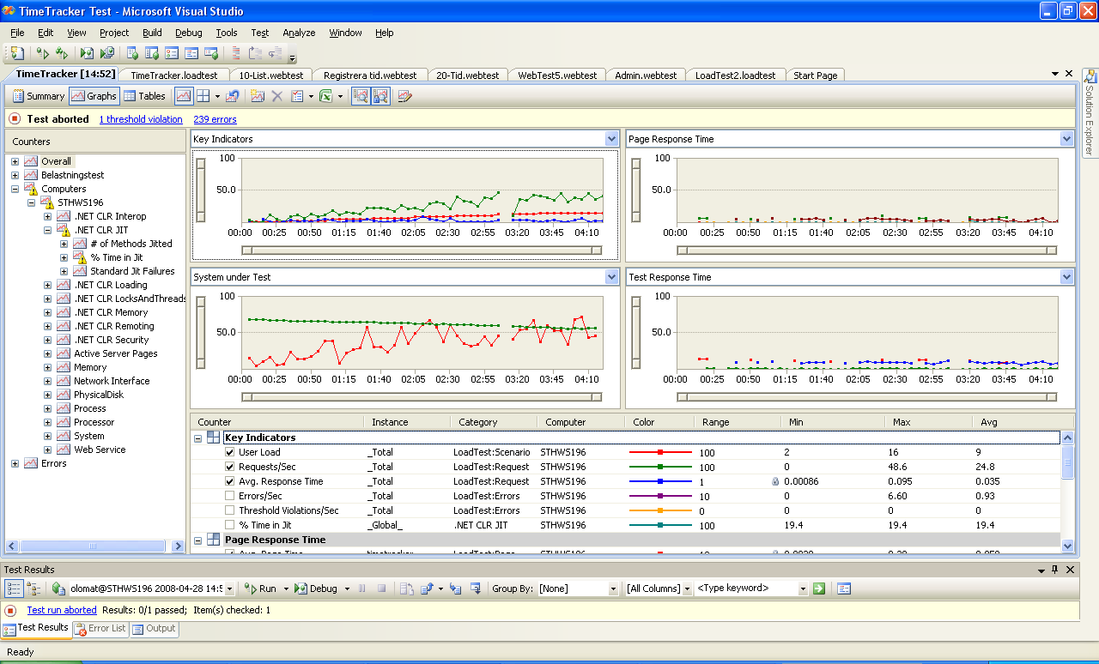1099x664 pixels.
Task: Uncheck the Requests/Sec counter
Action: click(x=229, y=467)
